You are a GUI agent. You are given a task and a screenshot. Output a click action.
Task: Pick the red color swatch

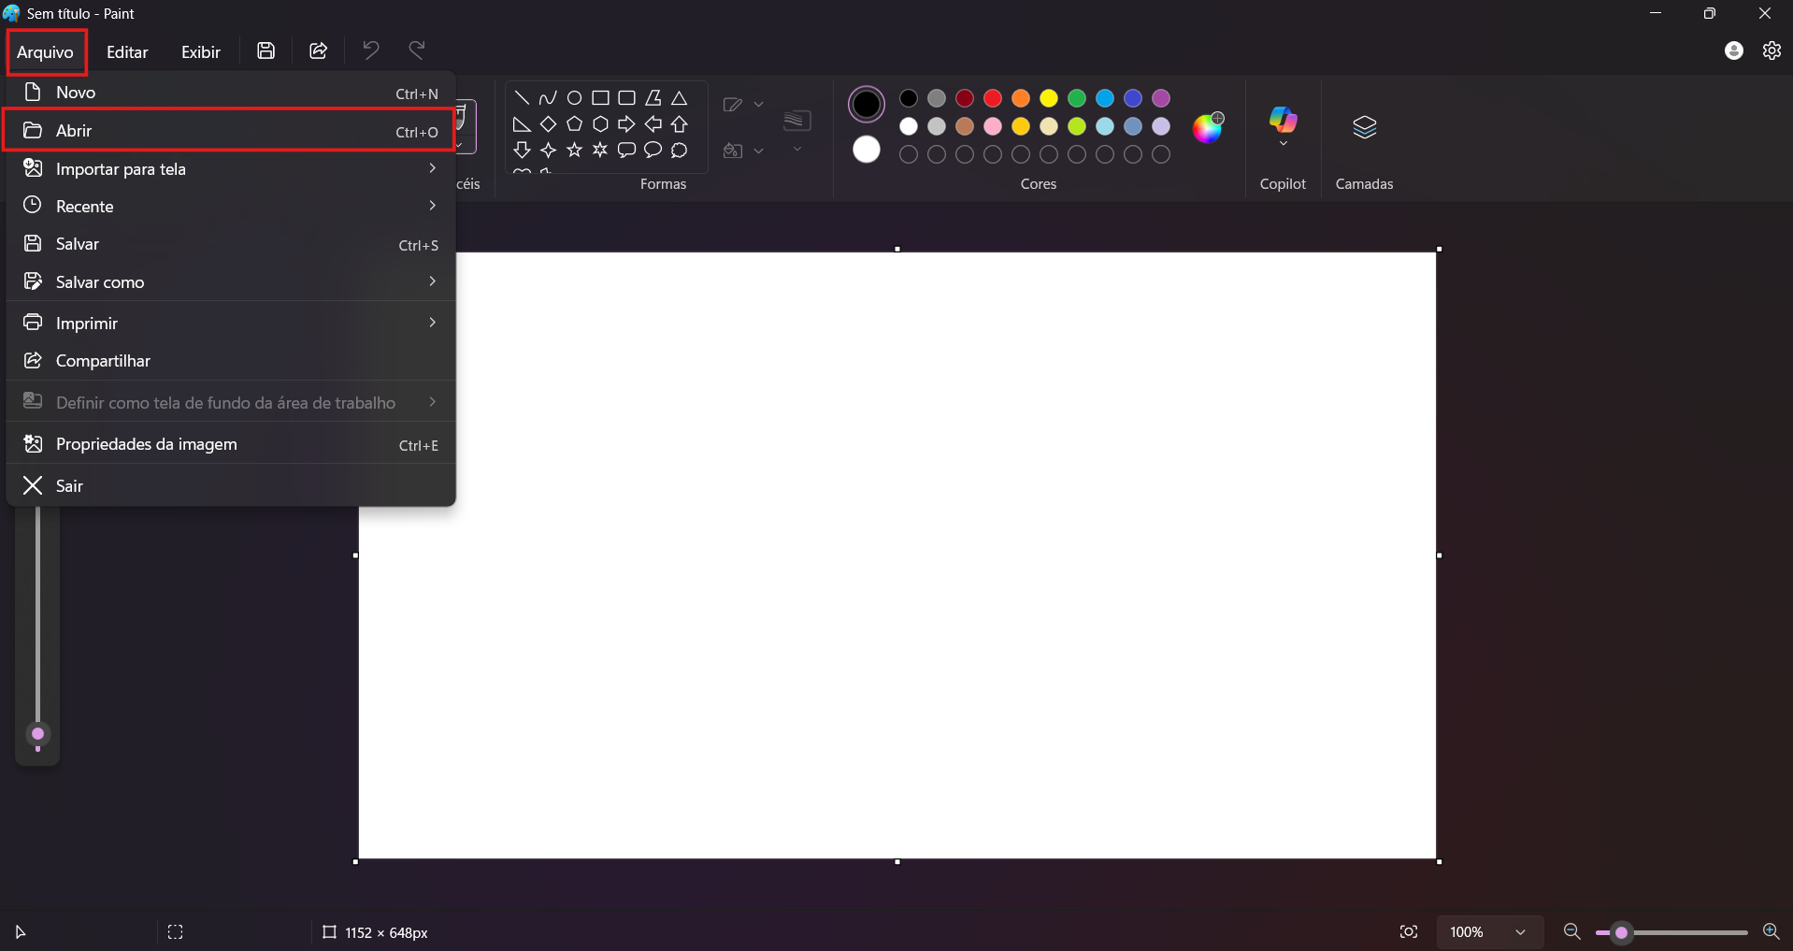click(993, 98)
